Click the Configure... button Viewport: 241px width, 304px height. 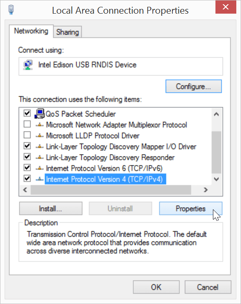194,86
